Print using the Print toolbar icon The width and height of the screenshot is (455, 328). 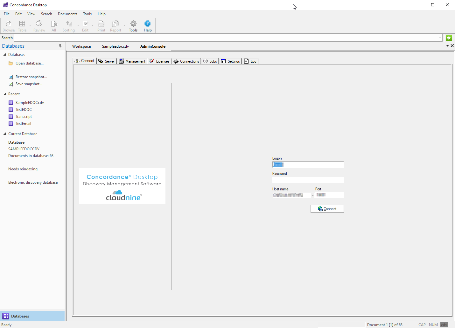point(101,26)
